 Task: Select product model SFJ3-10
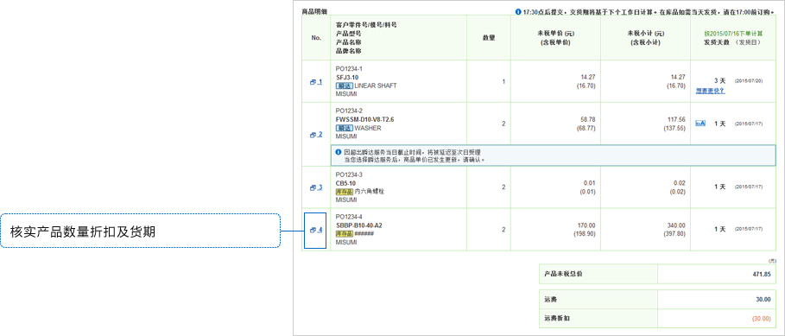coord(347,77)
